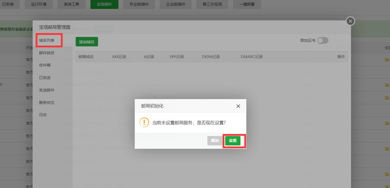
Task: Click the 邮局初始化 dialog title
Action: point(152,106)
